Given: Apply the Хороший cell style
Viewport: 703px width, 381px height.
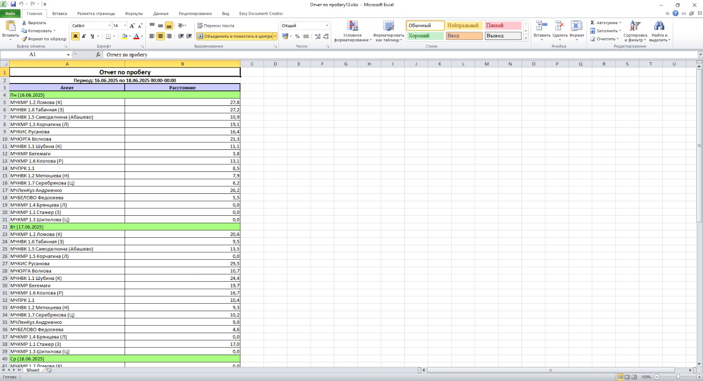Looking at the screenshot, I should coord(425,36).
